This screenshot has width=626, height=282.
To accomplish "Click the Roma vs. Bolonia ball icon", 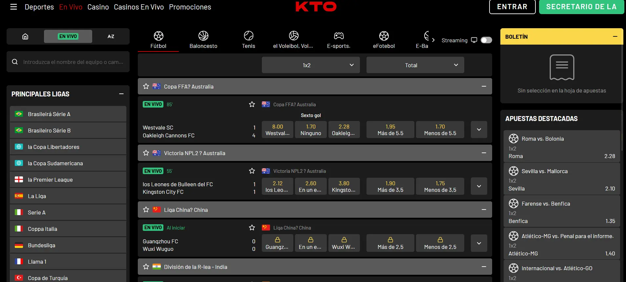I will [513, 138].
